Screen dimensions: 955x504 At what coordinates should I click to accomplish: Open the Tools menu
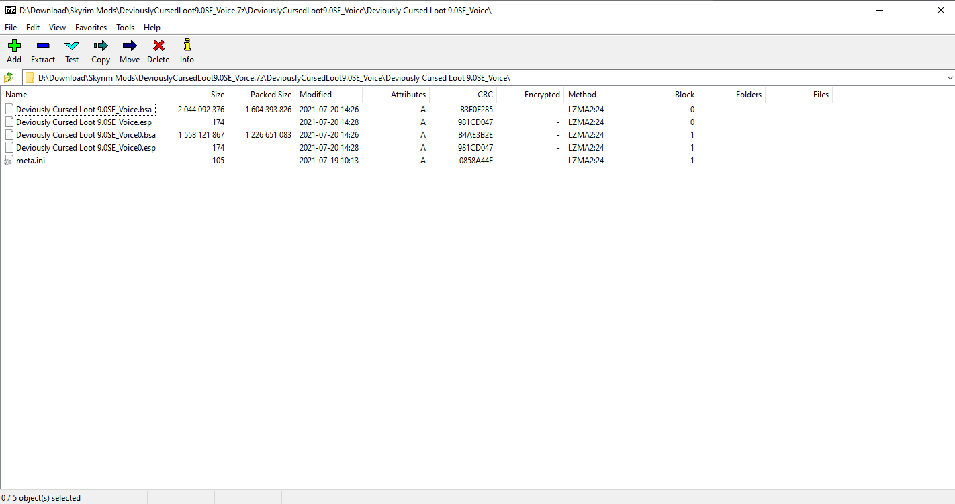click(x=126, y=28)
